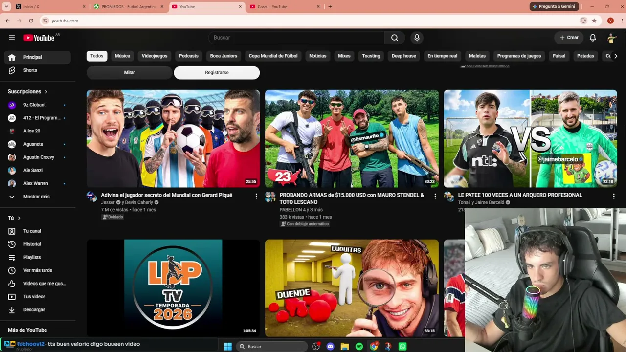Reload the page in Chrome
626x352 pixels.
tap(31, 21)
